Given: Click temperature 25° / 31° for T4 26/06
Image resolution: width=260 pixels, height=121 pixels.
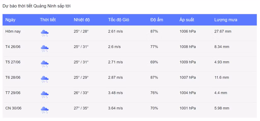Looking at the screenshot, I should [81, 47].
